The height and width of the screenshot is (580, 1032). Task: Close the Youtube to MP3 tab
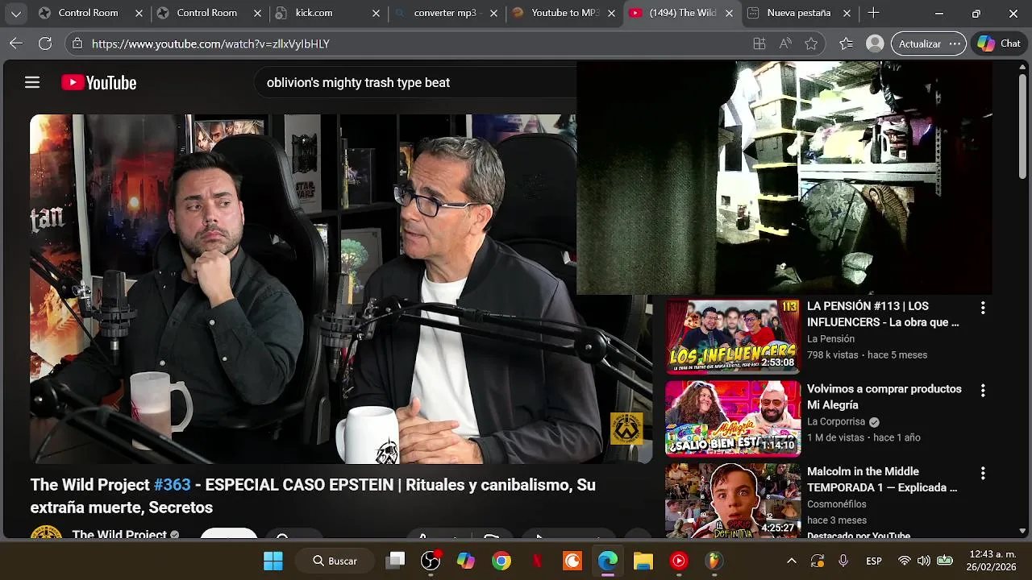pos(611,14)
